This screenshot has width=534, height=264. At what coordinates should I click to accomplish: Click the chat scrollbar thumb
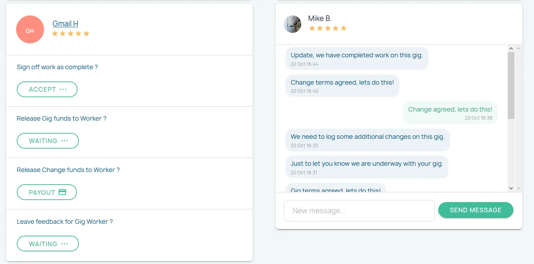click(511, 85)
